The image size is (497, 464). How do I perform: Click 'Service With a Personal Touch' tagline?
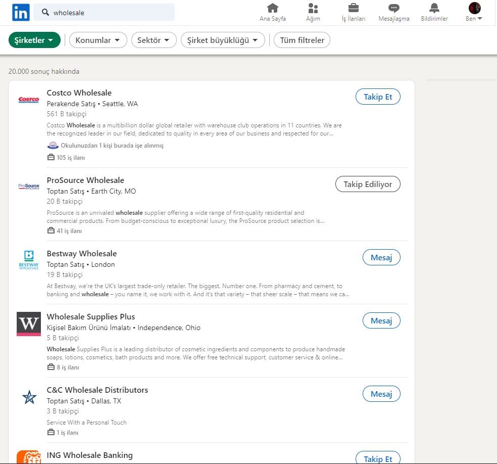coord(86,423)
